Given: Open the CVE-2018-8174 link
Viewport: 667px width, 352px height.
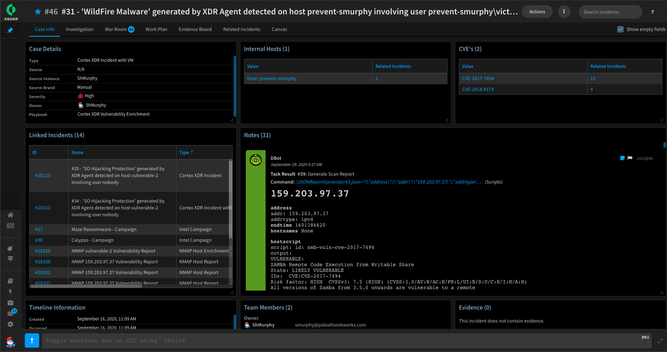Looking at the screenshot, I should point(478,89).
